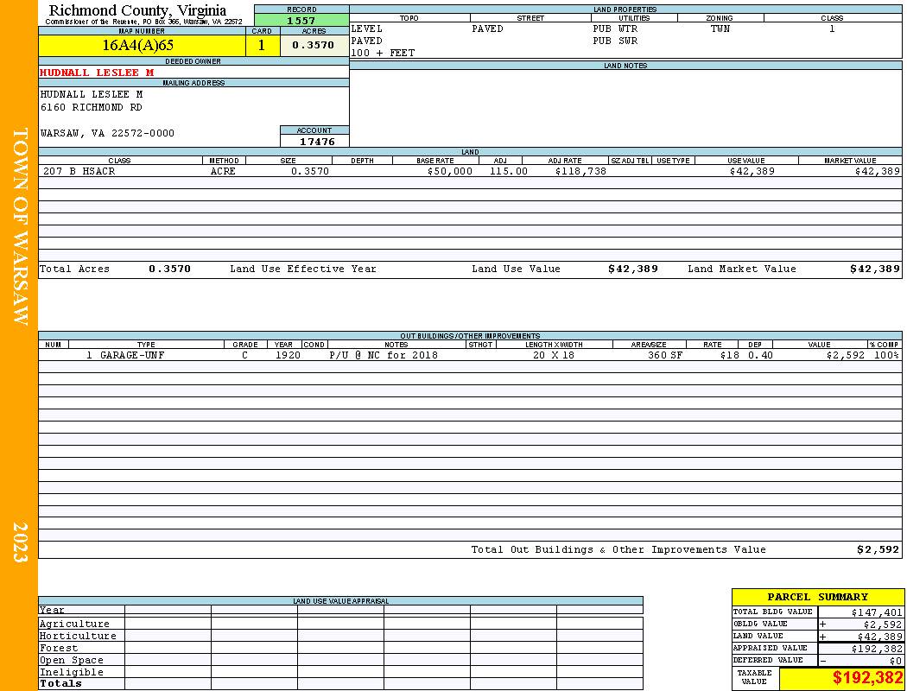Viewport: 907px width, 691px height.
Task: Click the land class 207 B HSACR
Action: pos(79,171)
